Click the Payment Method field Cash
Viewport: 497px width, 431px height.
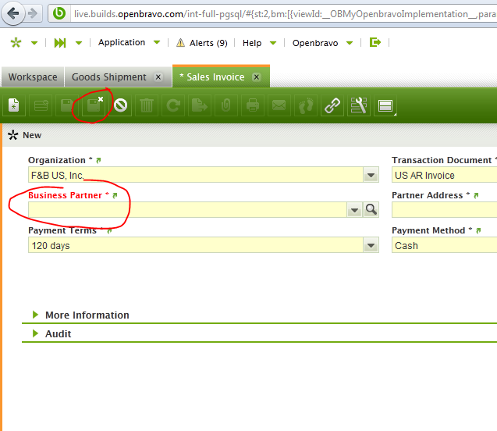click(445, 245)
